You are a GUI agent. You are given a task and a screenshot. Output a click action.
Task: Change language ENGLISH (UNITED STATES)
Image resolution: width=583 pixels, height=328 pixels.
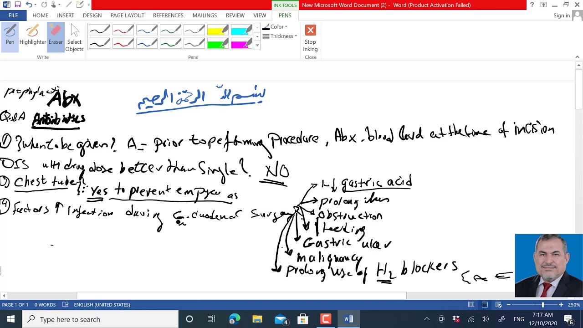102,305
